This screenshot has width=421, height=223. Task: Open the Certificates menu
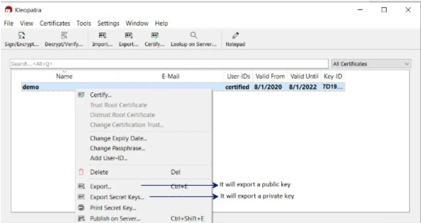click(55, 24)
